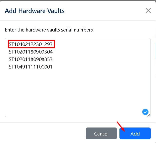The image size is (156, 143).
Task: Select serial number ST10402122301293
Action: click(31, 44)
